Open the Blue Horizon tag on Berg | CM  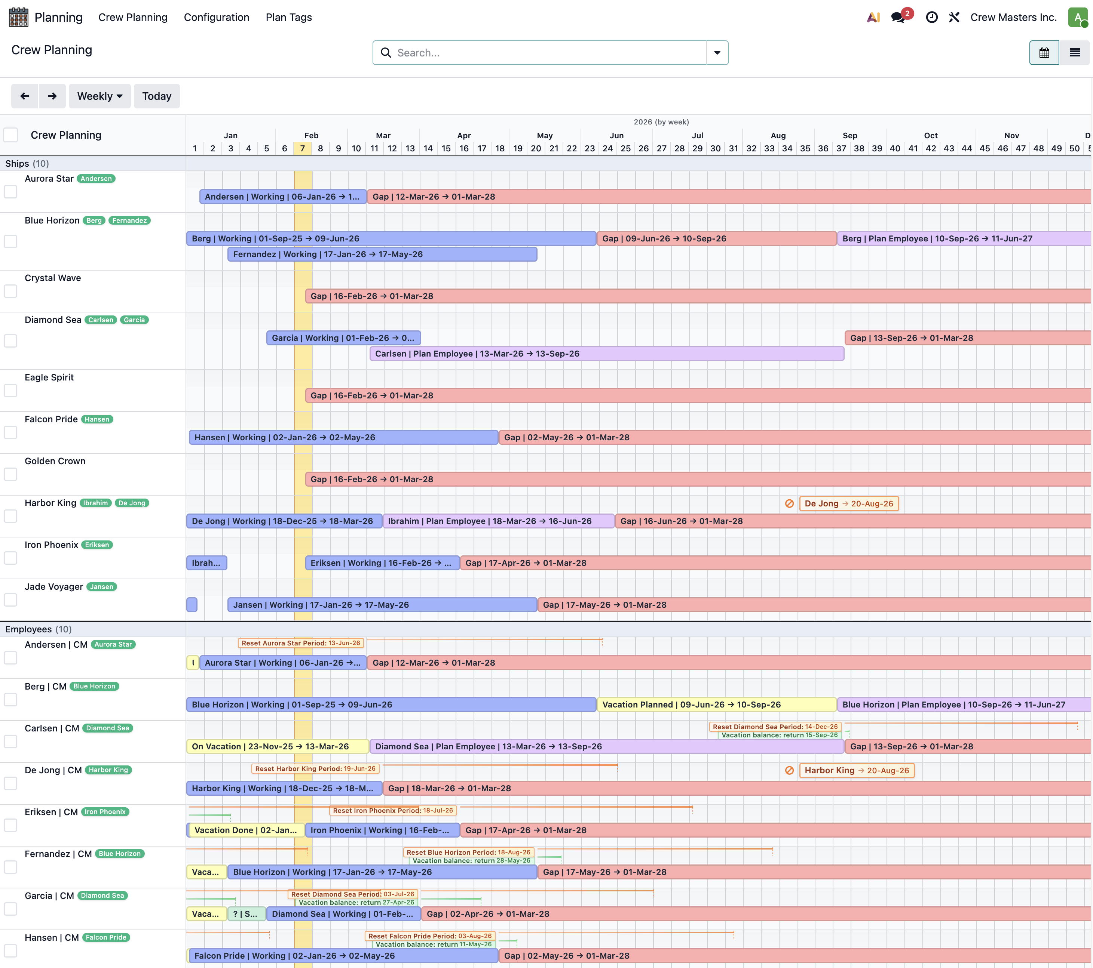(94, 686)
